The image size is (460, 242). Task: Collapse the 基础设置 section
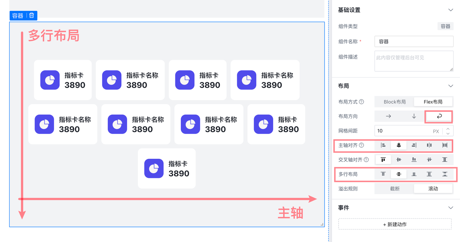451,10
